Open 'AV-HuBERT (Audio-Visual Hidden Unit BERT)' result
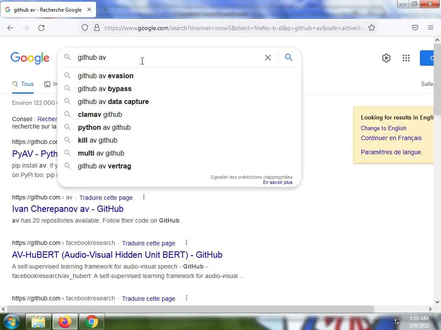Image resolution: width=441 pixels, height=330 pixels. tap(117, 255)
